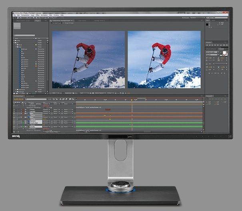Viewport: 242px width, 211px height.
Task: Select the Selection arrow tool in toolbar
Action: tap(15, 18)
